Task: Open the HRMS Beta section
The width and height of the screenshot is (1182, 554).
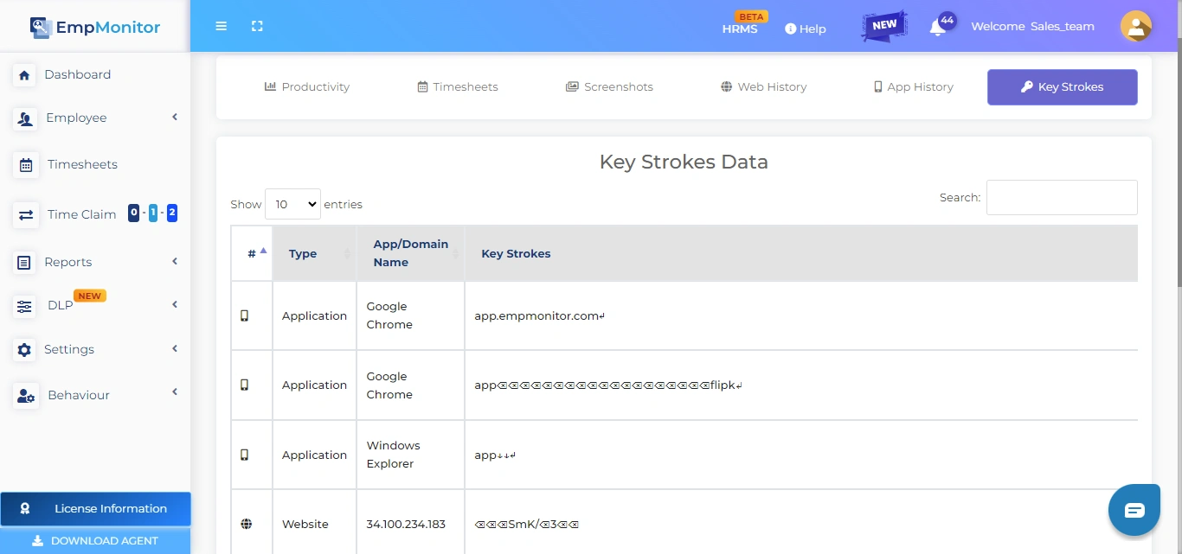Action: tap(741, 29)
